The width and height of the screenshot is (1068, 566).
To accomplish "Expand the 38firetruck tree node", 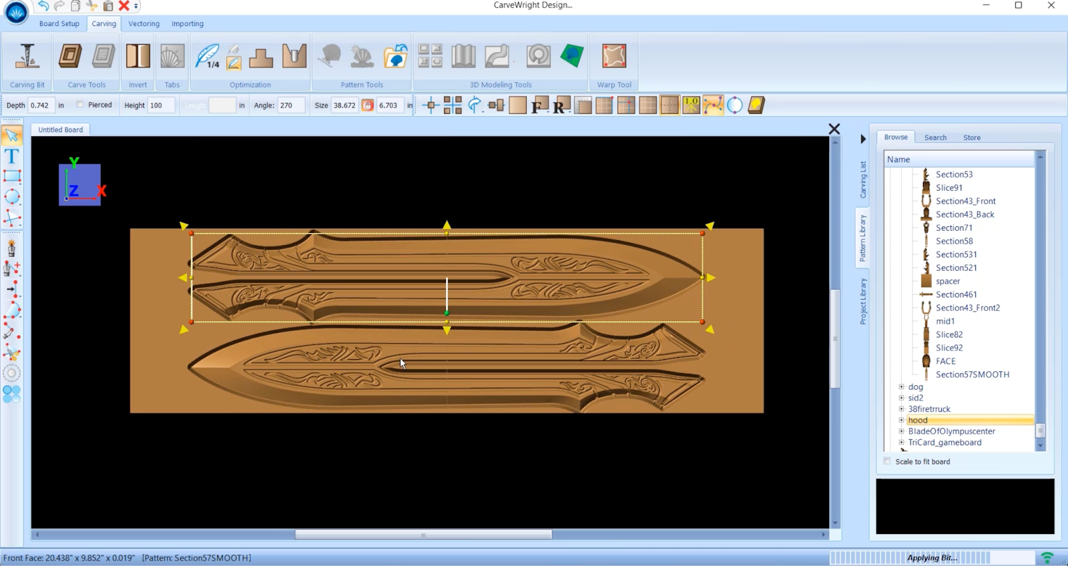I will [901, 409].
